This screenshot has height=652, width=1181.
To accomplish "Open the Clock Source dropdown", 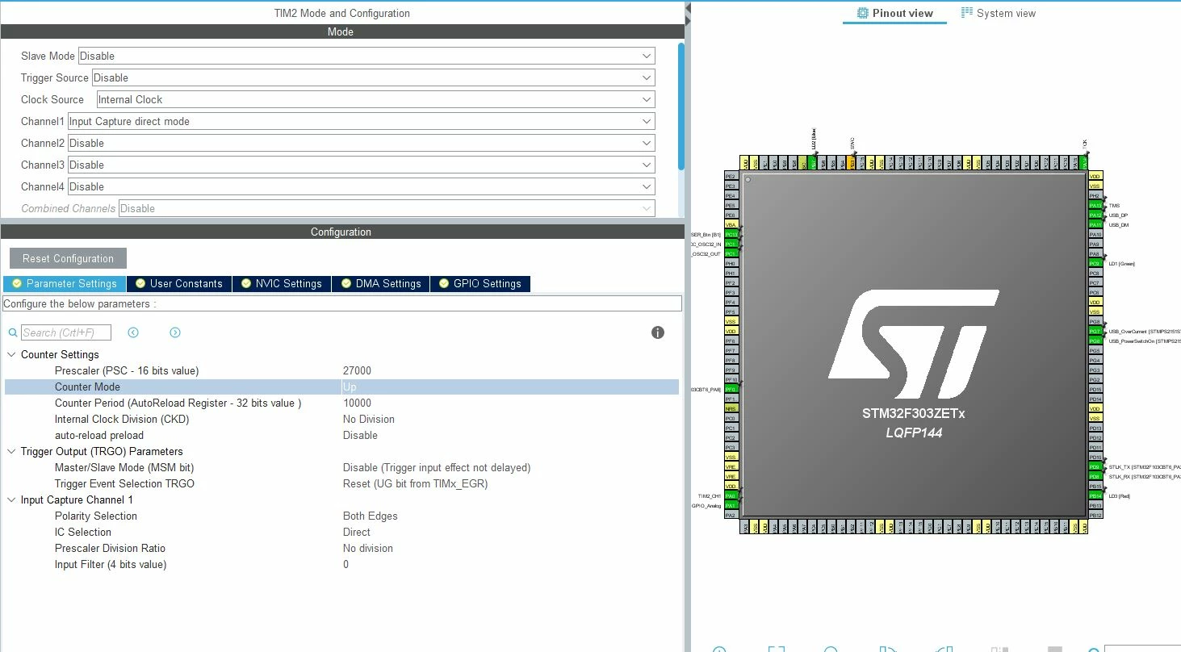I will (375, 99).
